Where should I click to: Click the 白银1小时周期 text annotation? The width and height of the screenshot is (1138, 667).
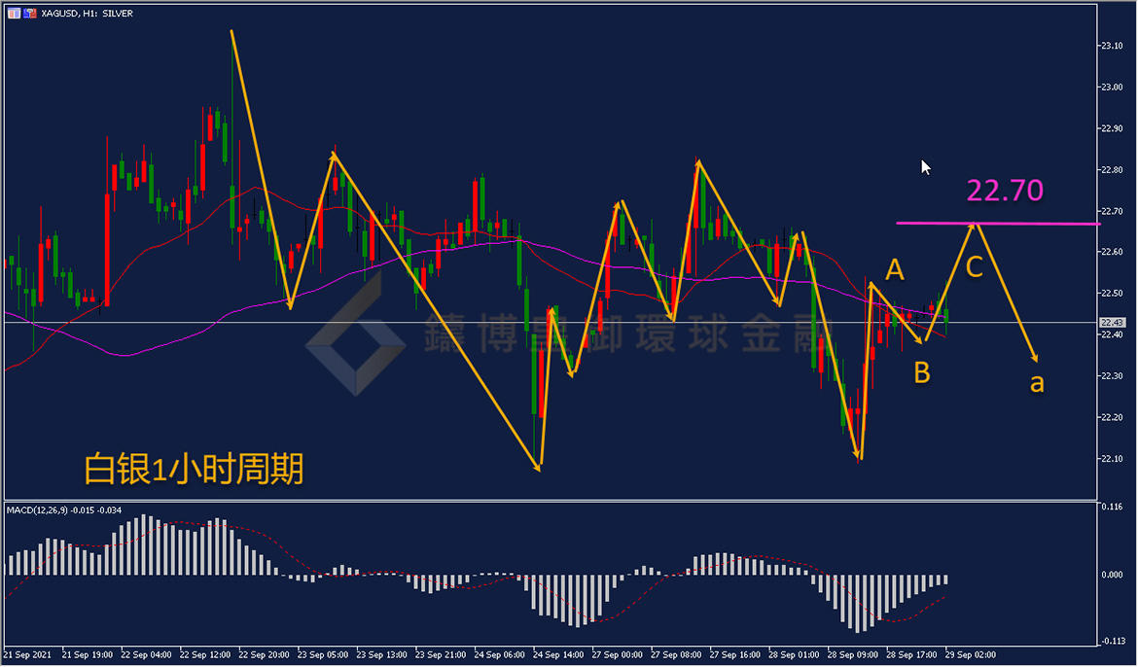click(x=194, y=470)
